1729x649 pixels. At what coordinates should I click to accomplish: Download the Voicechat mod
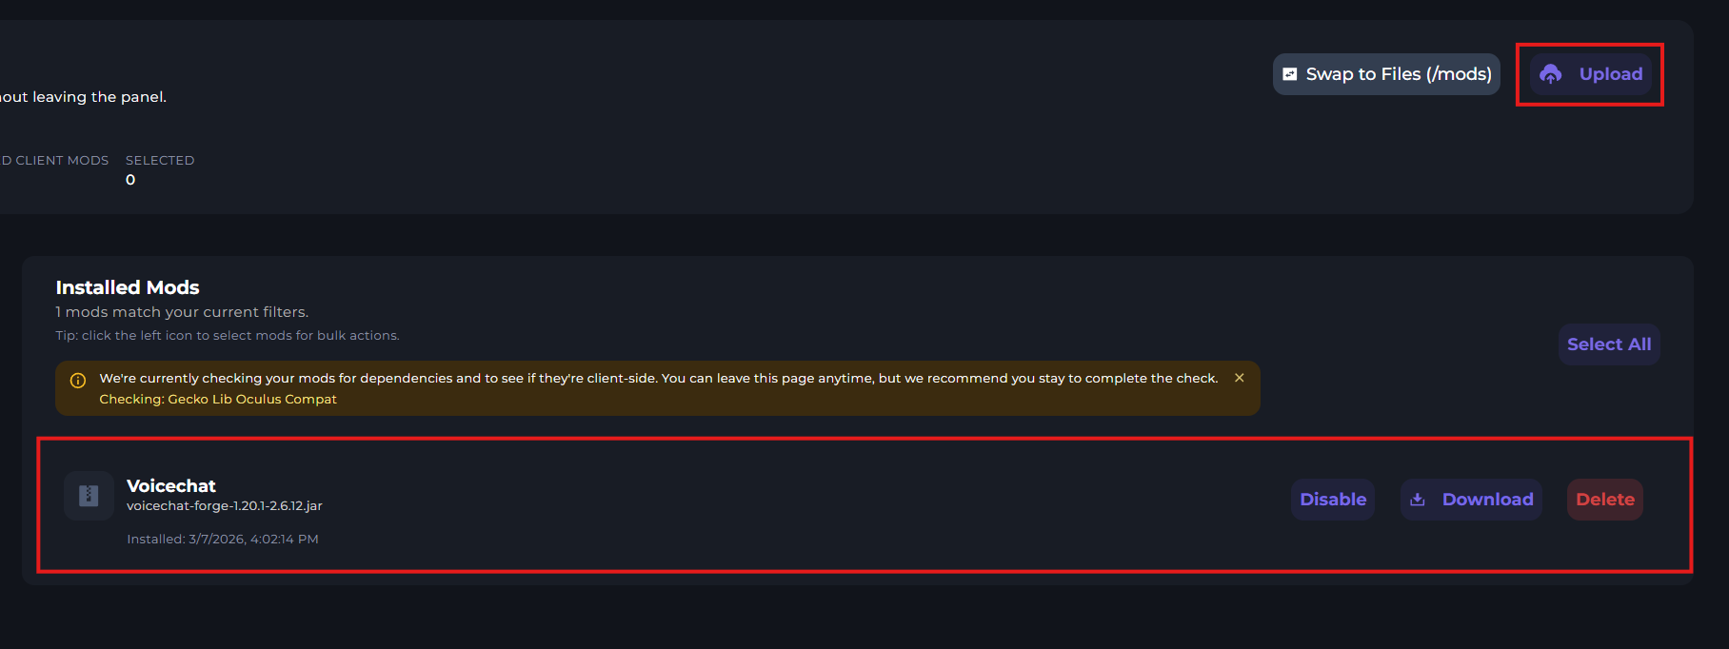[1486, 500]
